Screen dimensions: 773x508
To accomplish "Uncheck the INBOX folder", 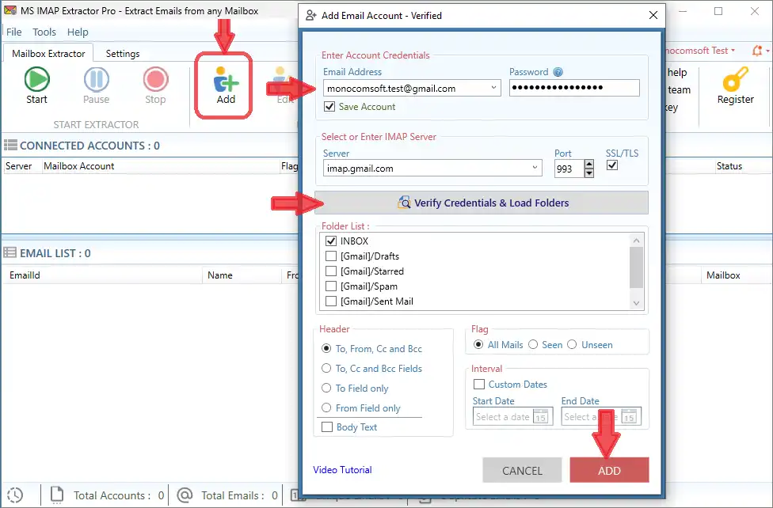I will (x=331, y=241).
